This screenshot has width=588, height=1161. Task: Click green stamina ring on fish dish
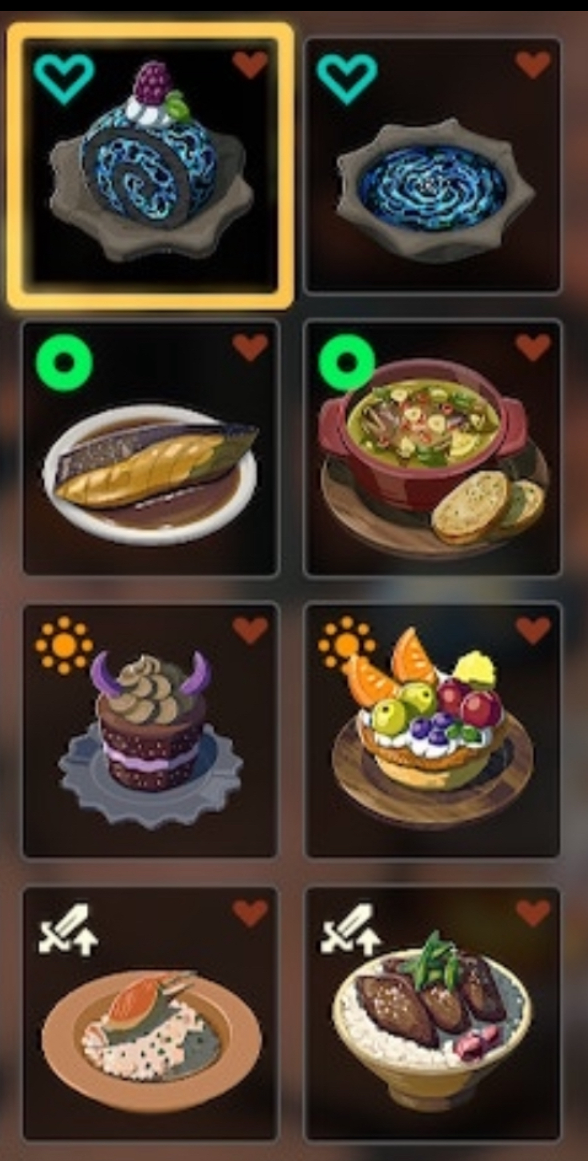pyautogui.click(x=64, y=362)
